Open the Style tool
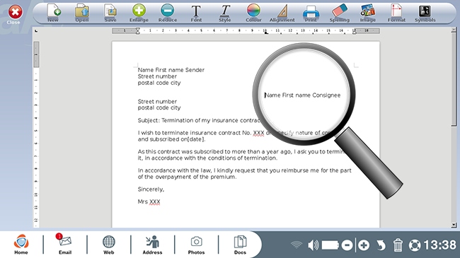 225,13
